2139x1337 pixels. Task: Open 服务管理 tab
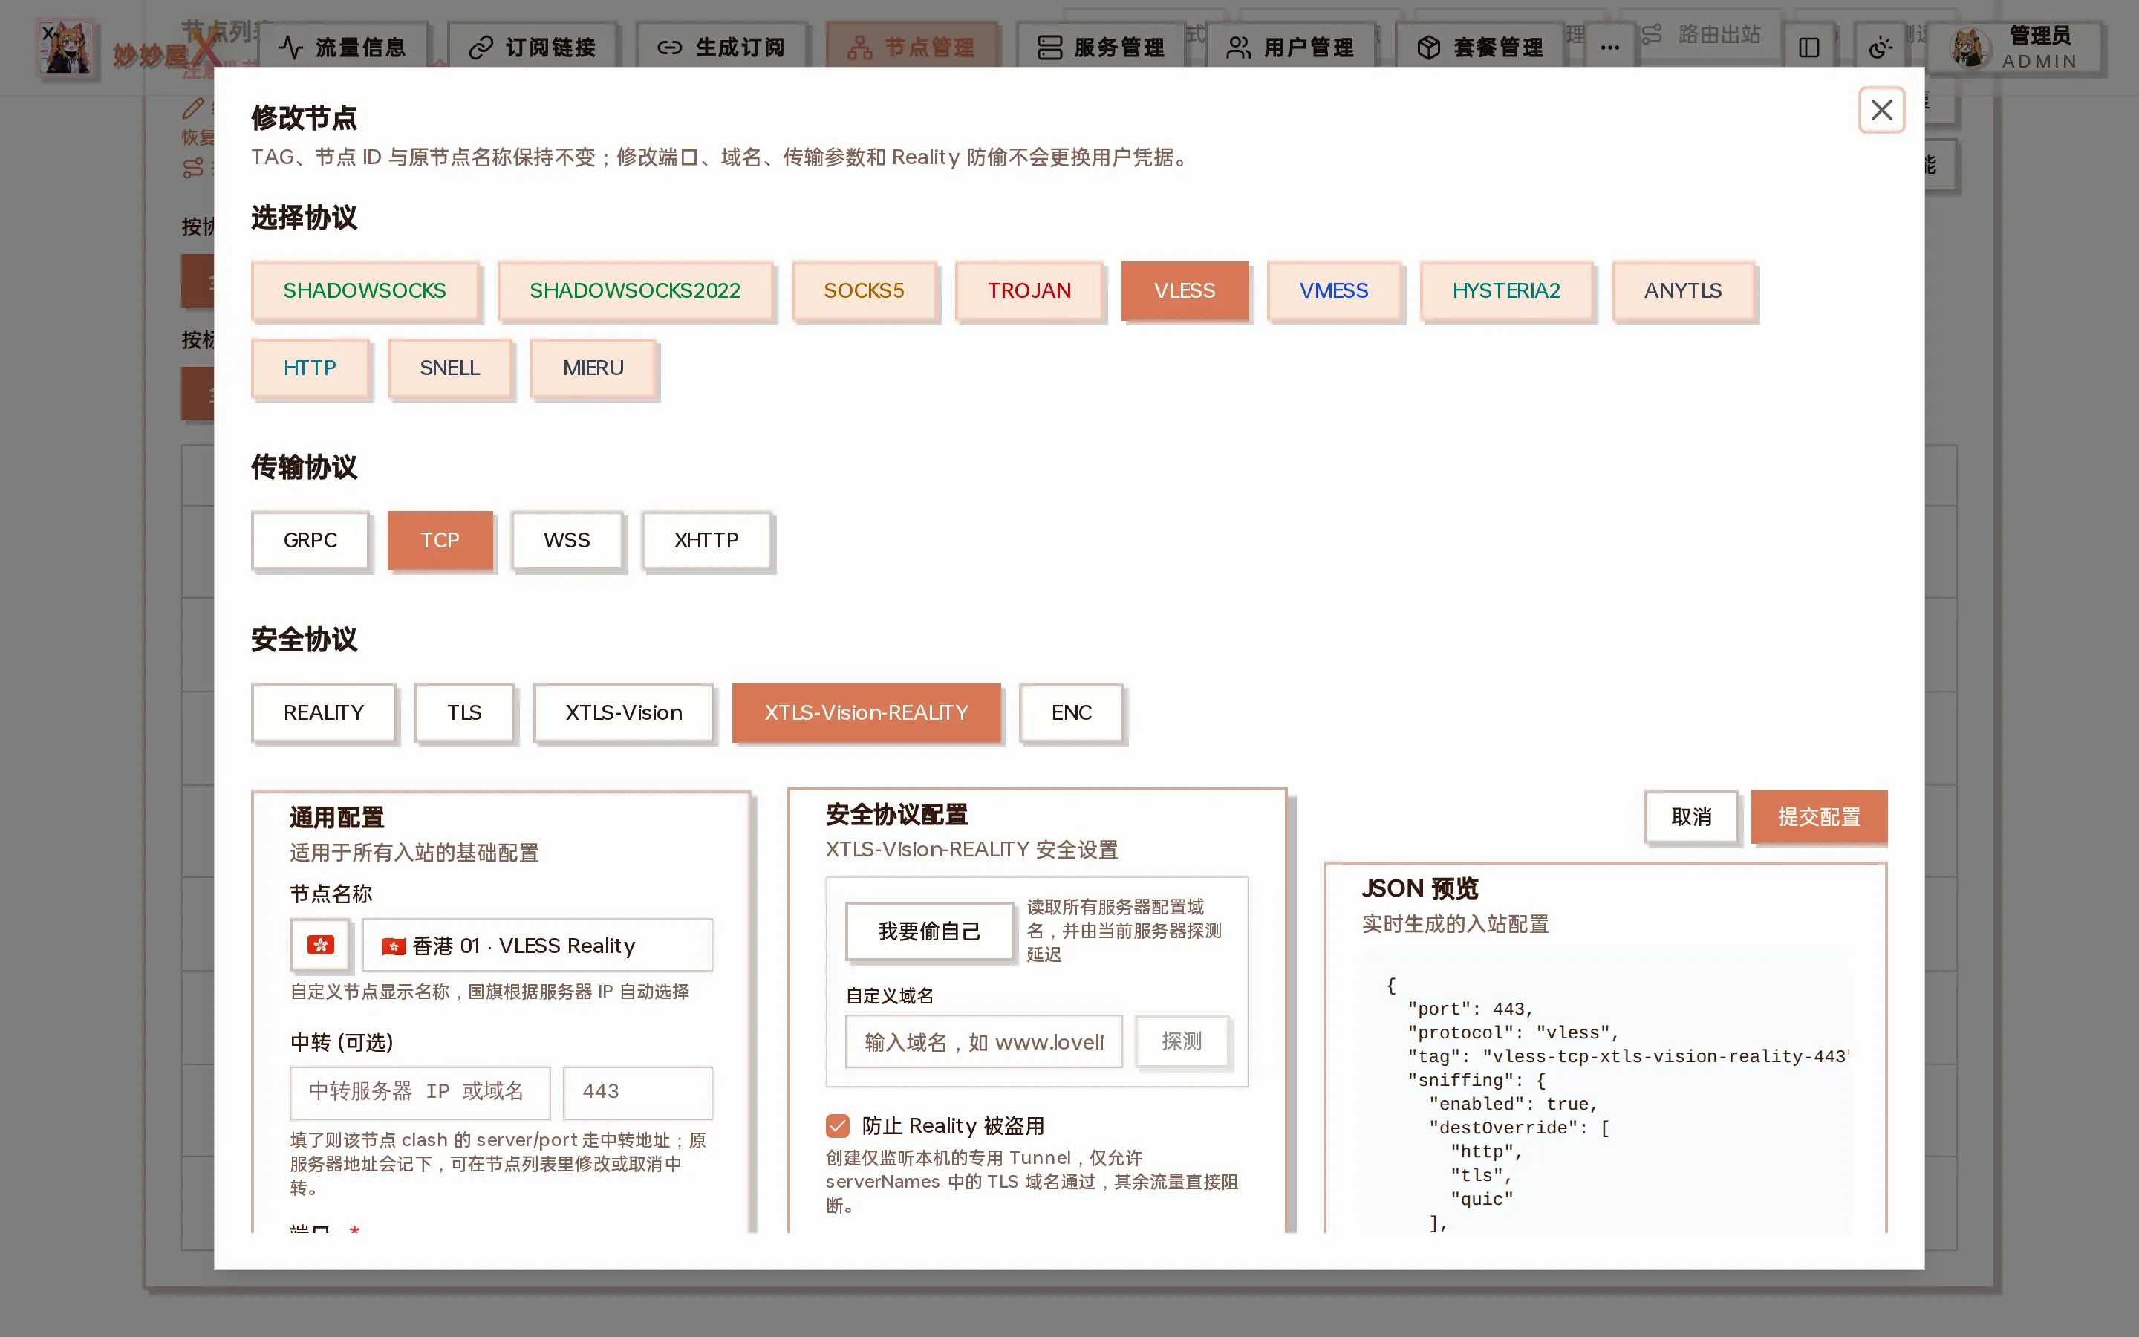[1101, 47]
